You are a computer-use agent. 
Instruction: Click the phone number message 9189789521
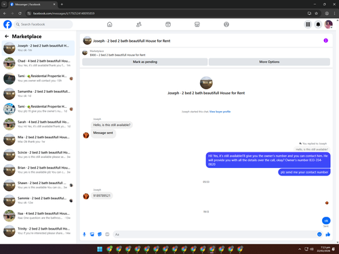pos(102,196)
